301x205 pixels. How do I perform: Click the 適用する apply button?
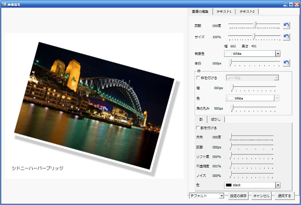click(x=285, y=196)
